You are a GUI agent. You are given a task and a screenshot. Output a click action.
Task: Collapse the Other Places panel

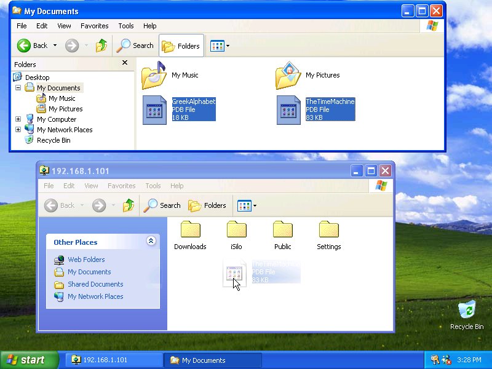[151, 242]
